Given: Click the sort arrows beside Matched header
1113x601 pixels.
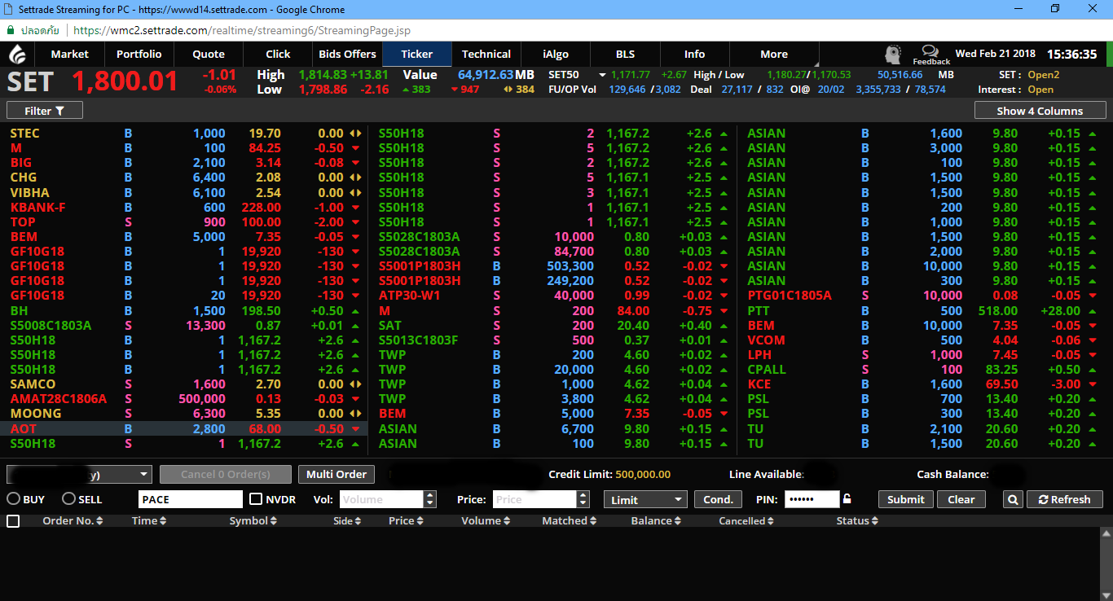Looking at the screenshot, I should [593, 521].
